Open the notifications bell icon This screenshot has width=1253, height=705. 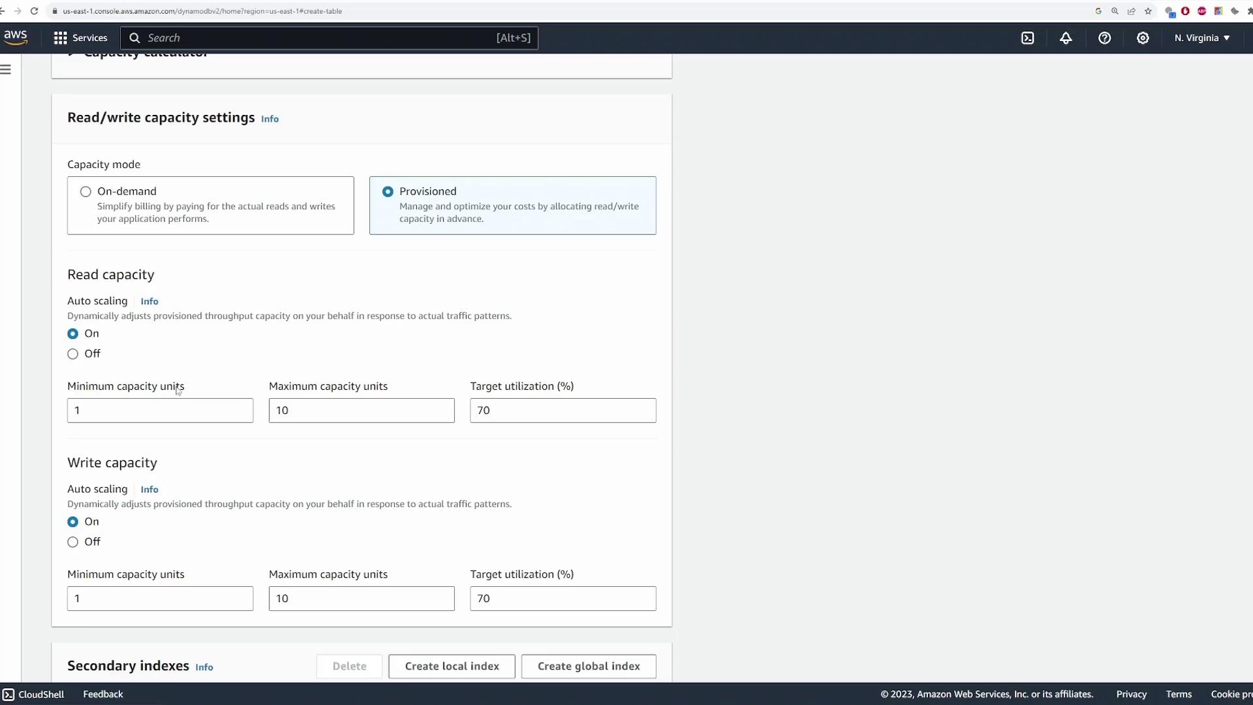pos(1066,38)
